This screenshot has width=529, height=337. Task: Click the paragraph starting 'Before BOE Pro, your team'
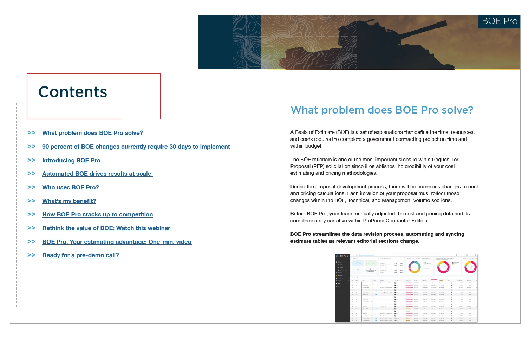[380, 217]
